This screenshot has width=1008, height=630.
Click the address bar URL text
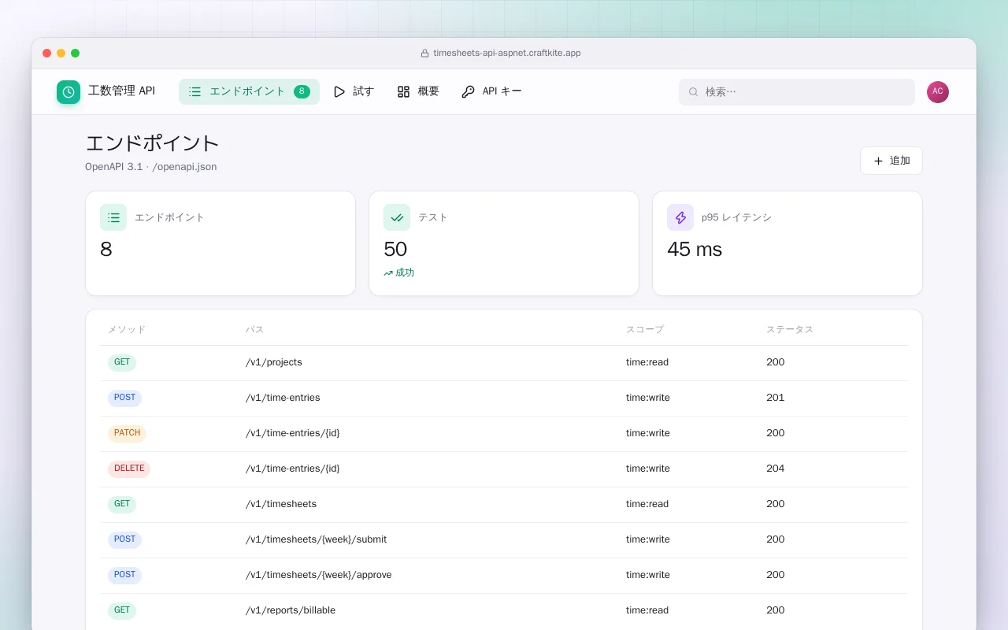[507, 54]
